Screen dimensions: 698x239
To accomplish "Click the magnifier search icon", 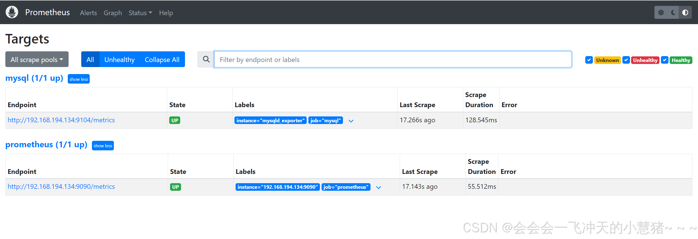I will tap(206, 59).
